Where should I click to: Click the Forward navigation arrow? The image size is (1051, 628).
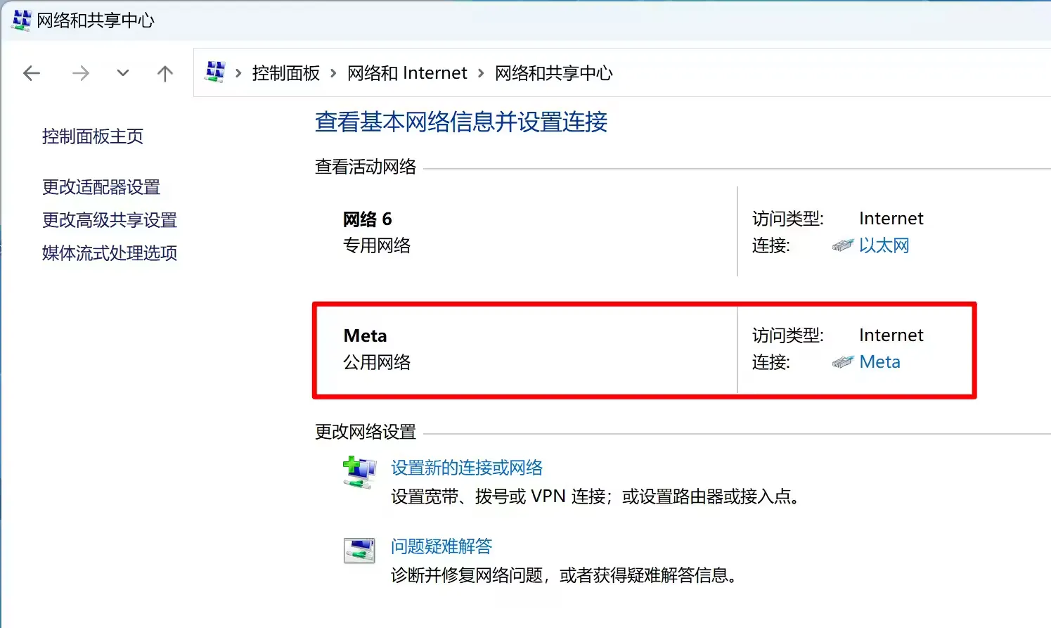point(81,73)
